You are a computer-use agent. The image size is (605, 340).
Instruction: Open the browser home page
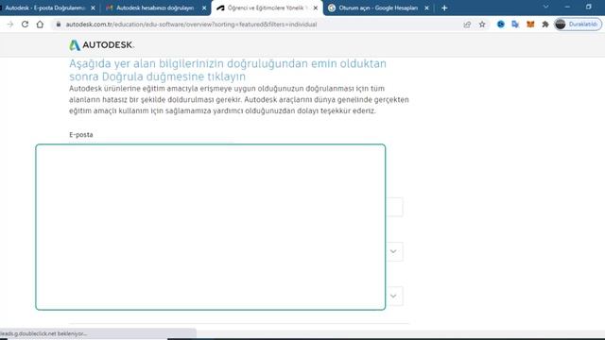40,25
